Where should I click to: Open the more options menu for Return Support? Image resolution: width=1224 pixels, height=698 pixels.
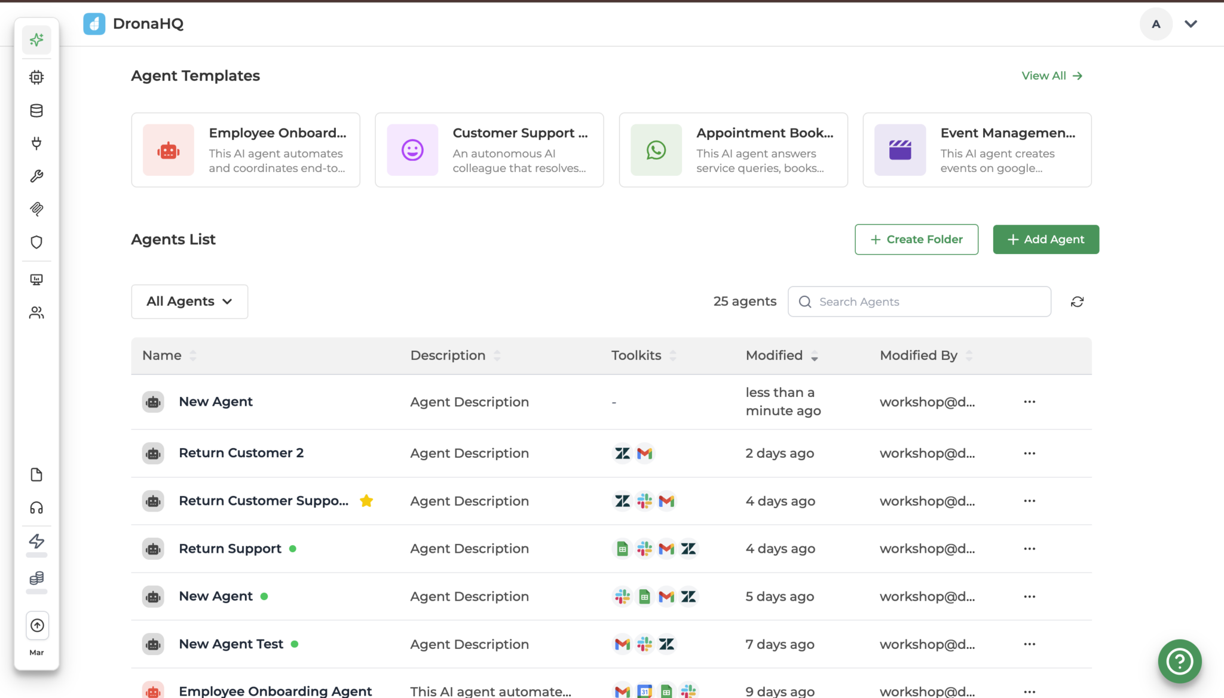pyautogui.click(x=1029, y=549)
